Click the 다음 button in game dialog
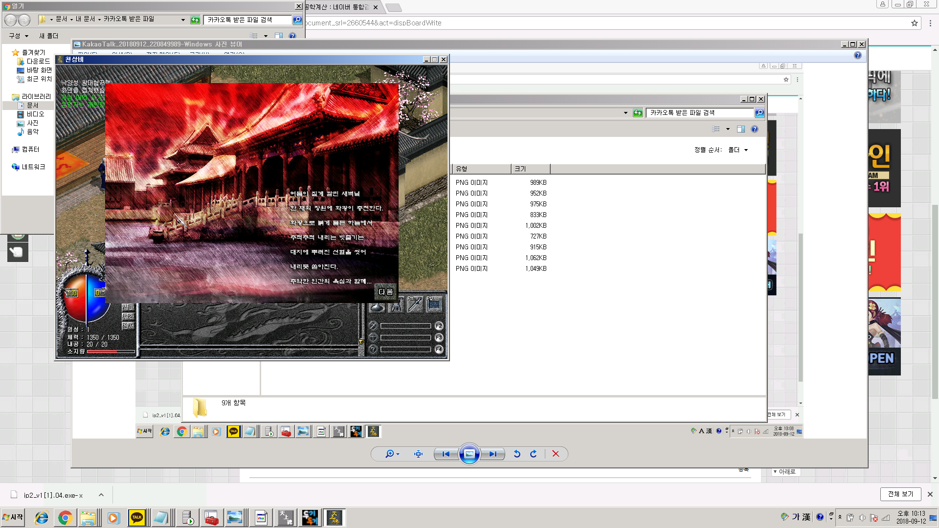Image resolution: width=939 pixels, height=528 pixels. (x=385, y=292)
